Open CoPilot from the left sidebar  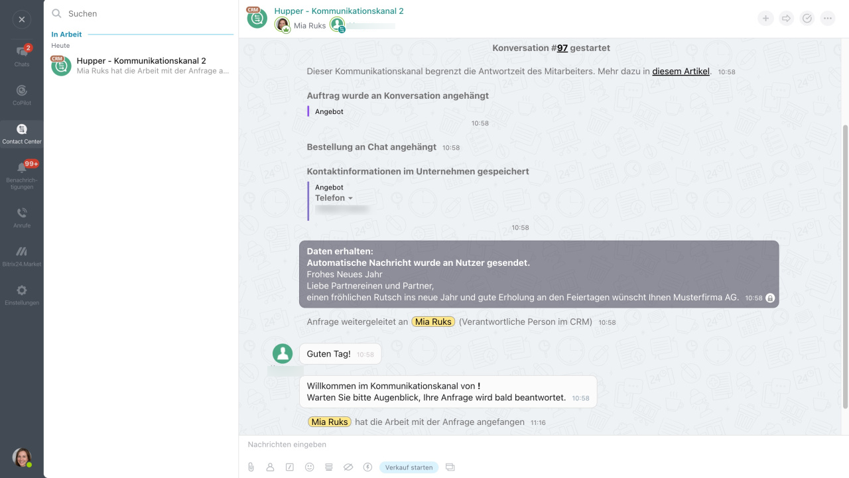point(22,94)
